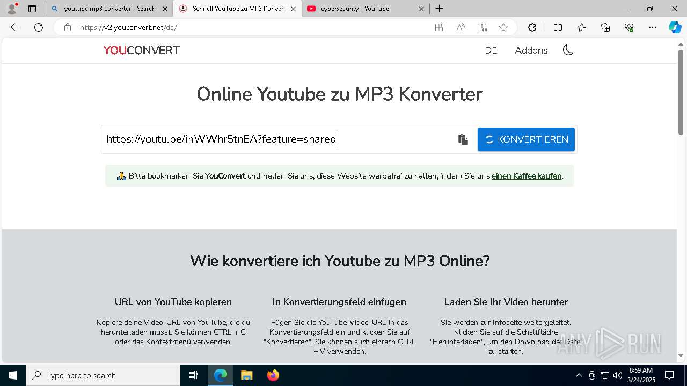Open the Extensions puzzle icon
Viewport: 687px width, 386px height.
tap(532, 27)
